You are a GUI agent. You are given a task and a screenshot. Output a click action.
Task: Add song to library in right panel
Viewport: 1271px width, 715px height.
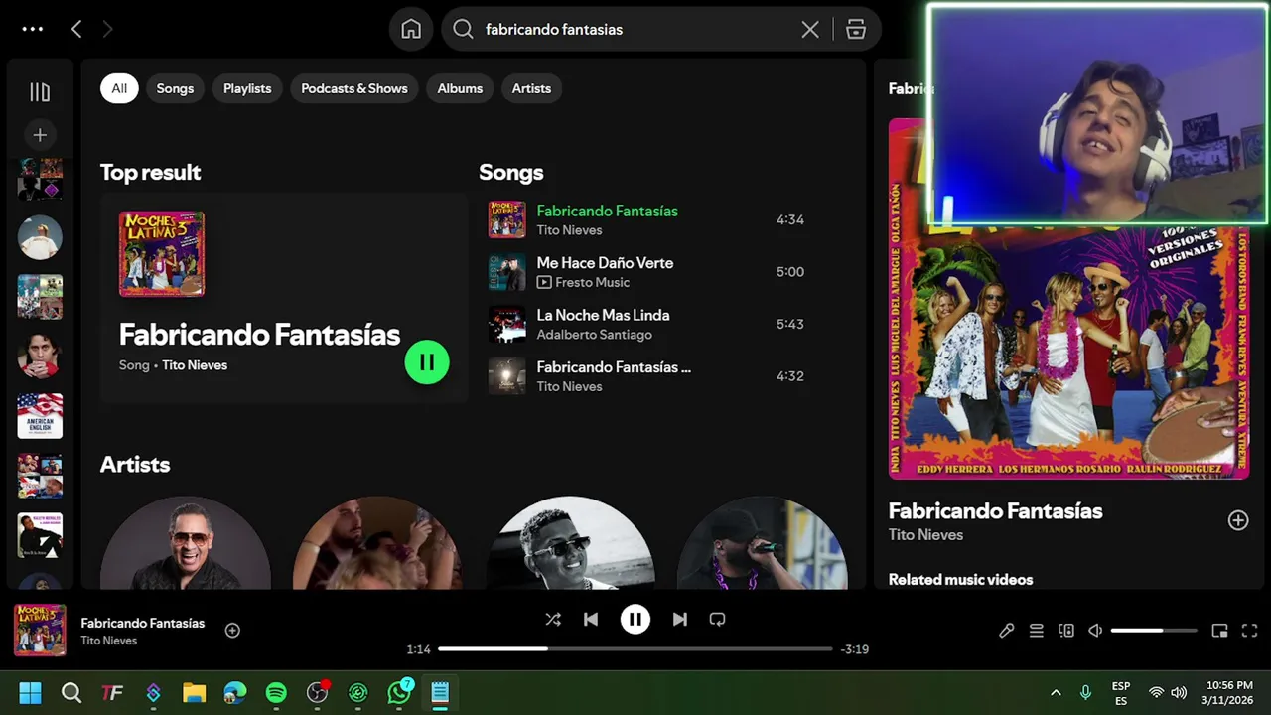[x=1238, y=520]
